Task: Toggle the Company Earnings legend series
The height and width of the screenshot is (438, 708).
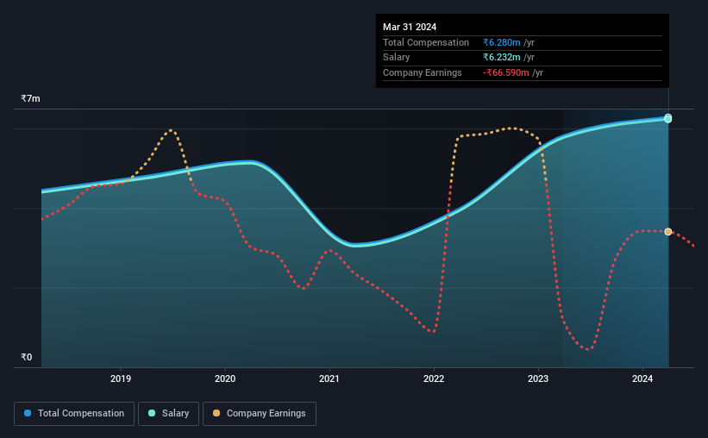Action: pyautogui.click(x=260, y=414)
